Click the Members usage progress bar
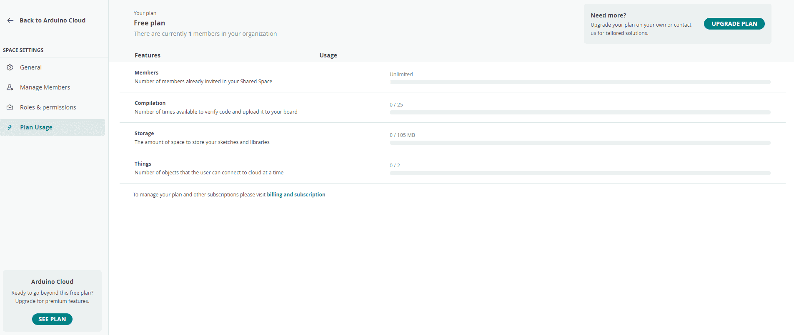The width and height of the screenshot is (794, 335). pyautogui.click(x=580, y=82)
